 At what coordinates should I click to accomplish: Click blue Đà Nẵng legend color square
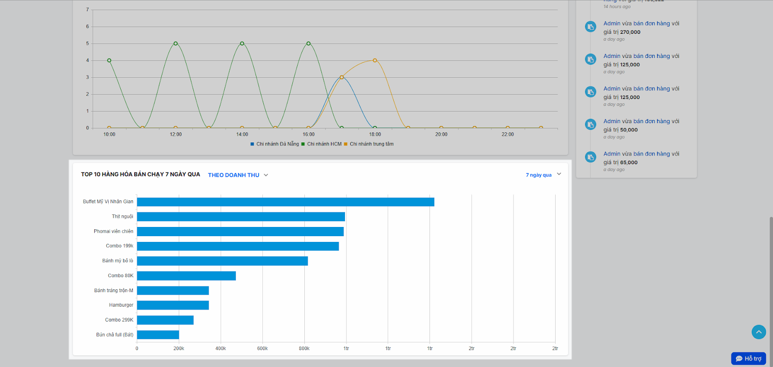(x=252, y=144)
